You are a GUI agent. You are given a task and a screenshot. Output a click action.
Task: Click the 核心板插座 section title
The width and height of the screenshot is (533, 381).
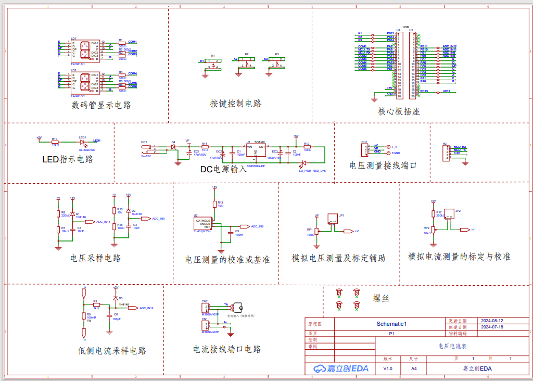399,111
